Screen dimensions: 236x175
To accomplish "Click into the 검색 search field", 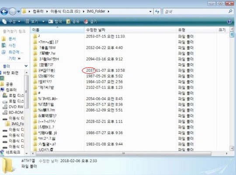I will coord(196,11).
